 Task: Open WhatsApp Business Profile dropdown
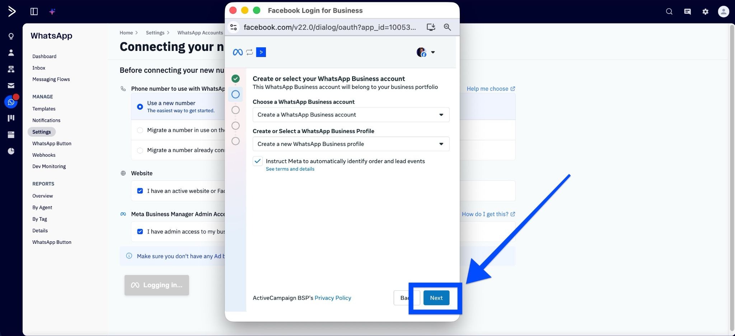(351, 144)
